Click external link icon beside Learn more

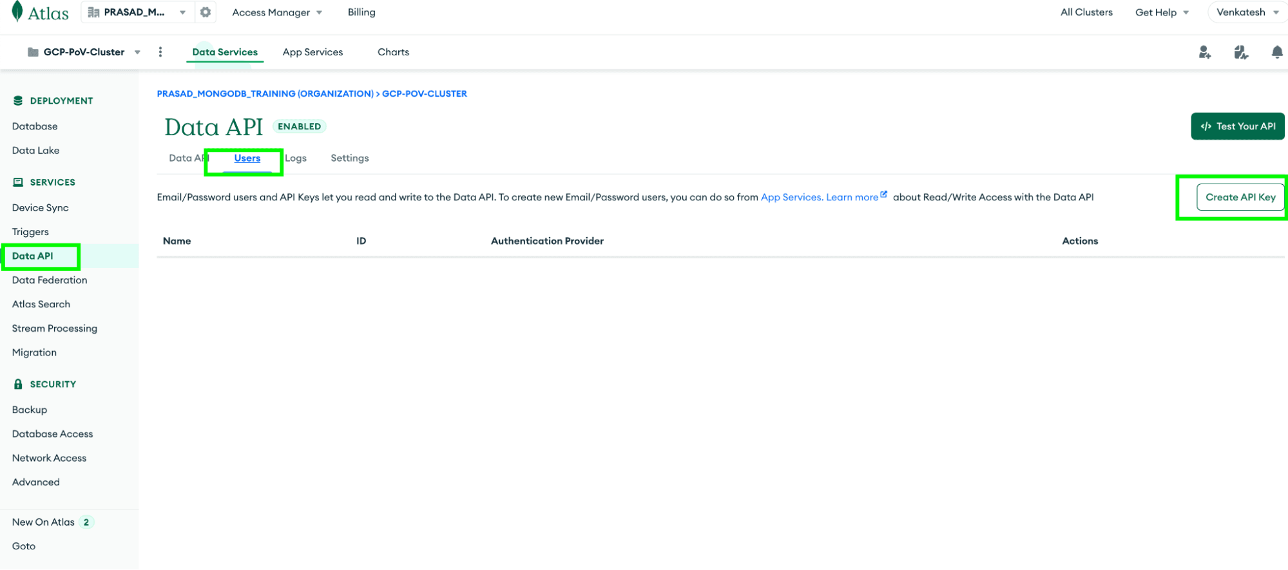point(884,194)
